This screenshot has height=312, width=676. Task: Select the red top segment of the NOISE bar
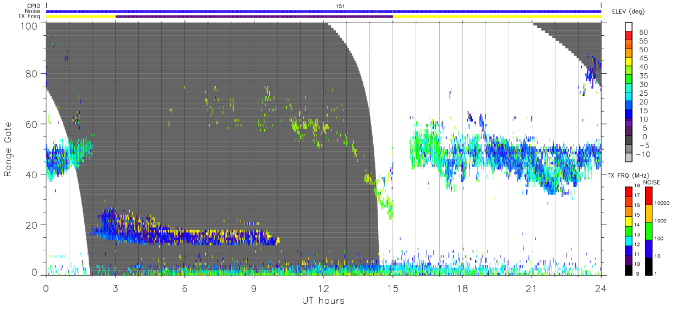(x=649, y=195)
